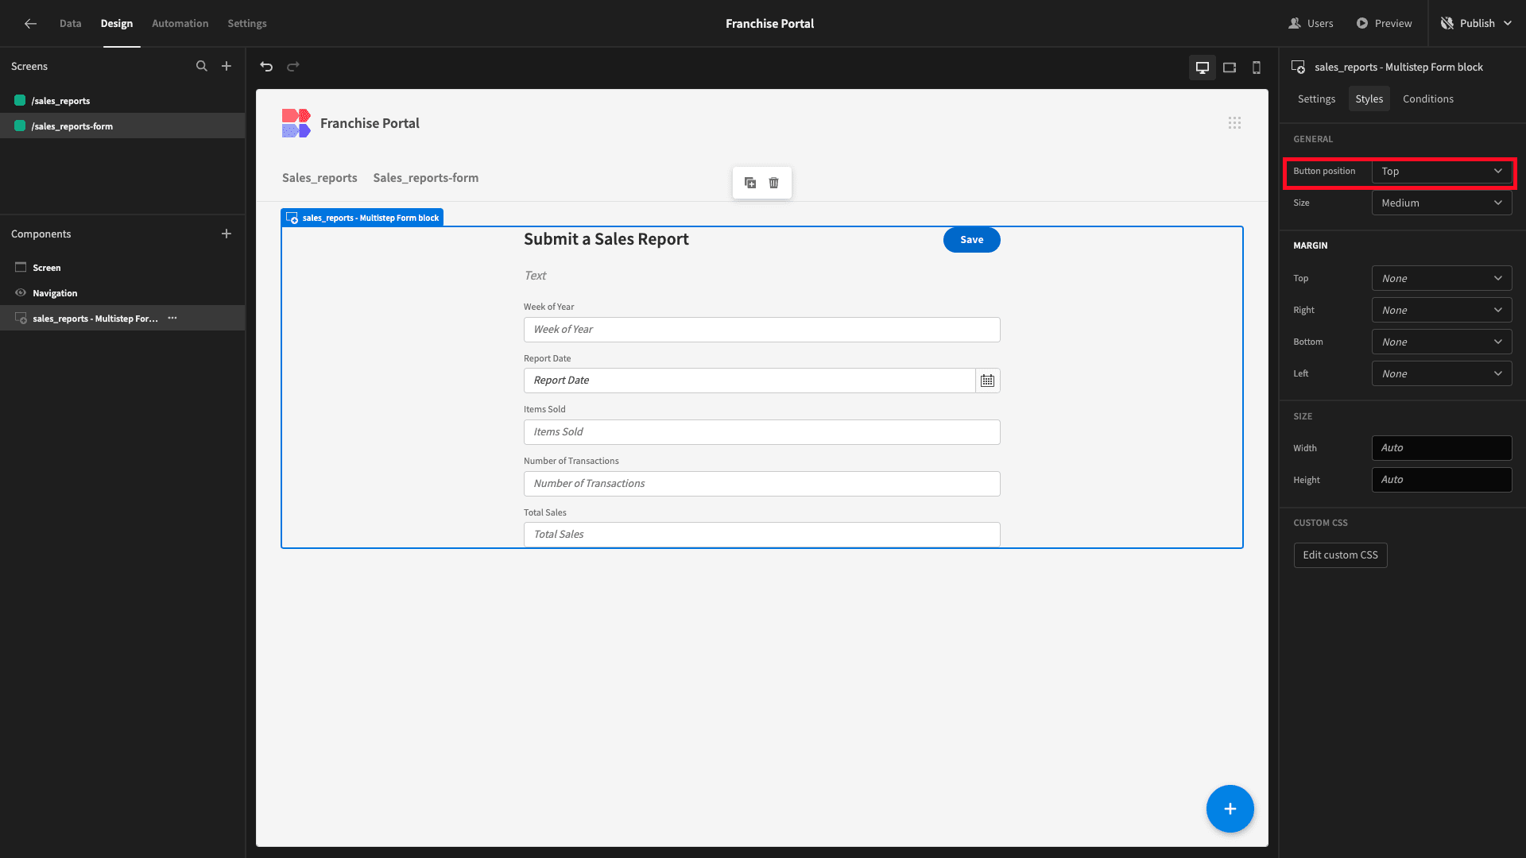Open the Button position dropdown
Image resolution: width=1526 pixels, height=858 pixels.
(x=1442, y=172)
